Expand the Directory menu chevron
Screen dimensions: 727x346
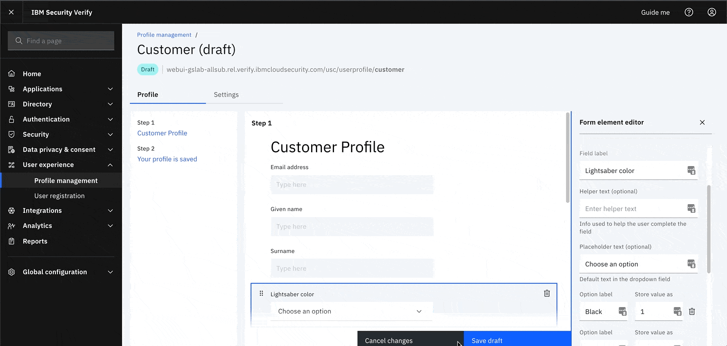click(110, 104)
